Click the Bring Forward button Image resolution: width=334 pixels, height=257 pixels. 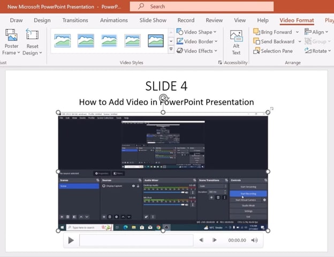tap(272, 32)
